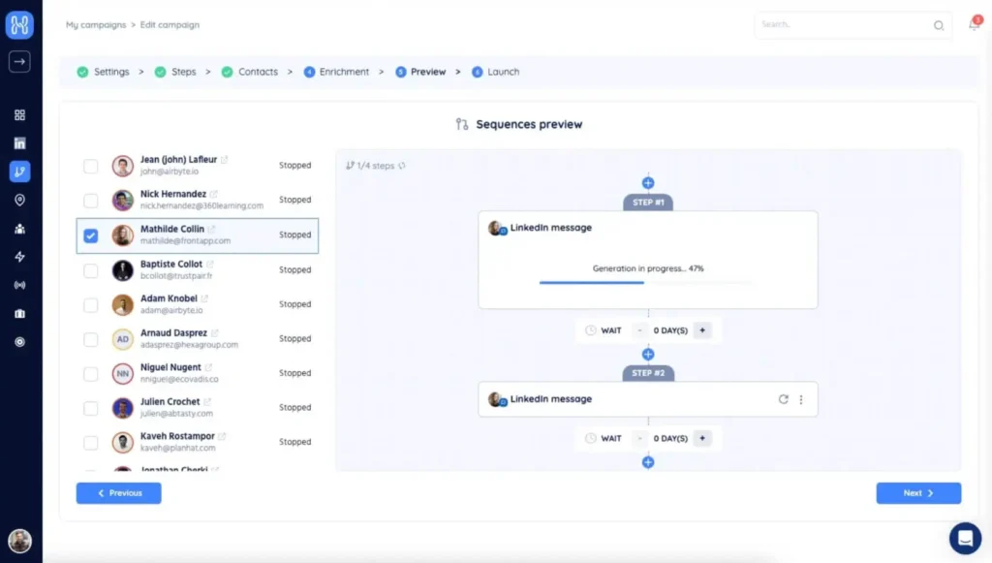Image resolution: width=992 pixels, height=563 pixels.
Task: Regenerate Step #2 LinkedIn message
Action: pos(783,399)
